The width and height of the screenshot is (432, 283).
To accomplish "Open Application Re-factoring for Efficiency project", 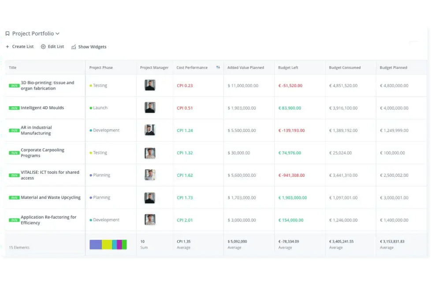I will point(48,220).
